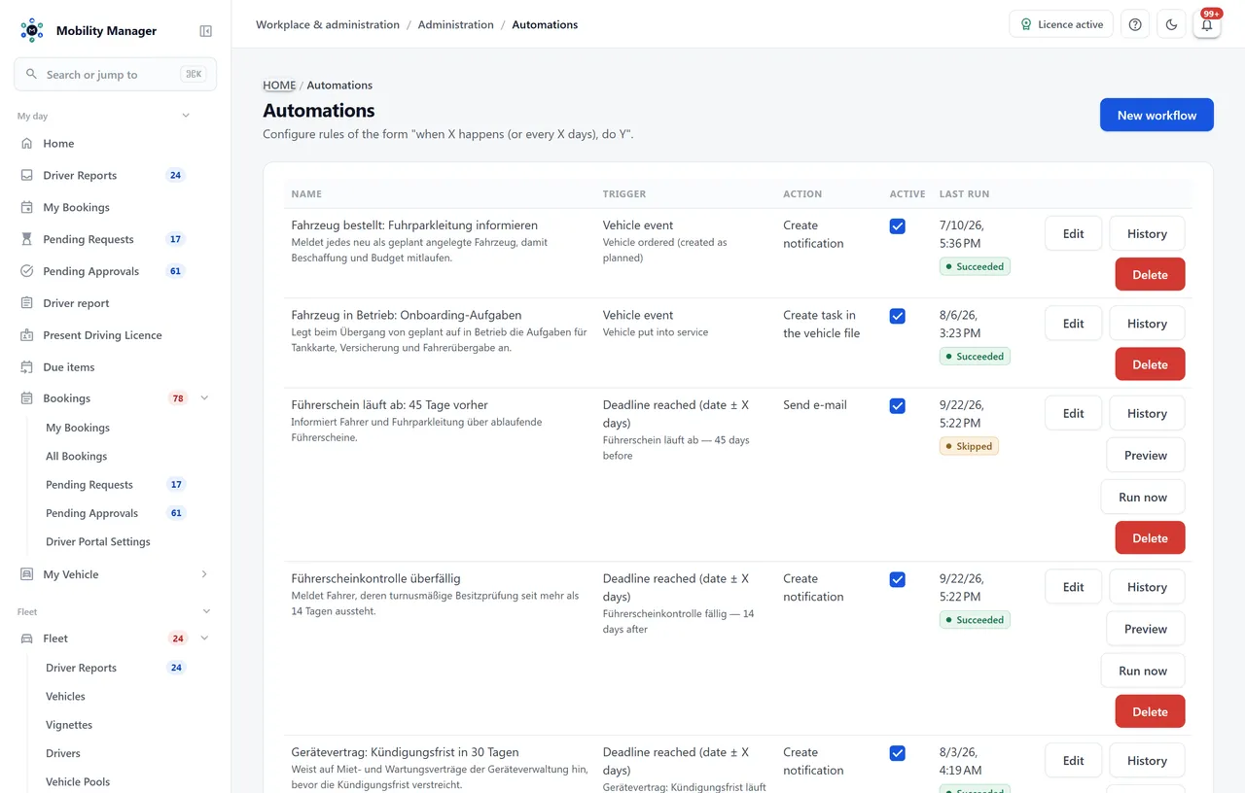Image resolution: width=1245 pixels, height=793 pixels.
Task: Click the Mobility Manager logo icon
Action: coord(32,30)
